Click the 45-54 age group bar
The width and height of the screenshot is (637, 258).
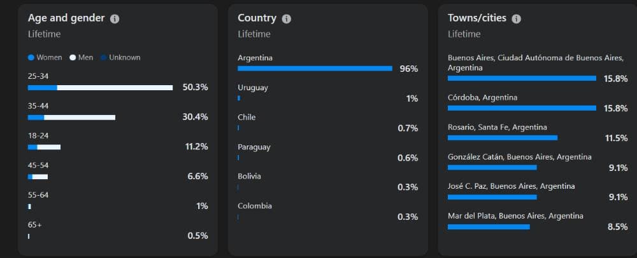[x=38, y=177]
